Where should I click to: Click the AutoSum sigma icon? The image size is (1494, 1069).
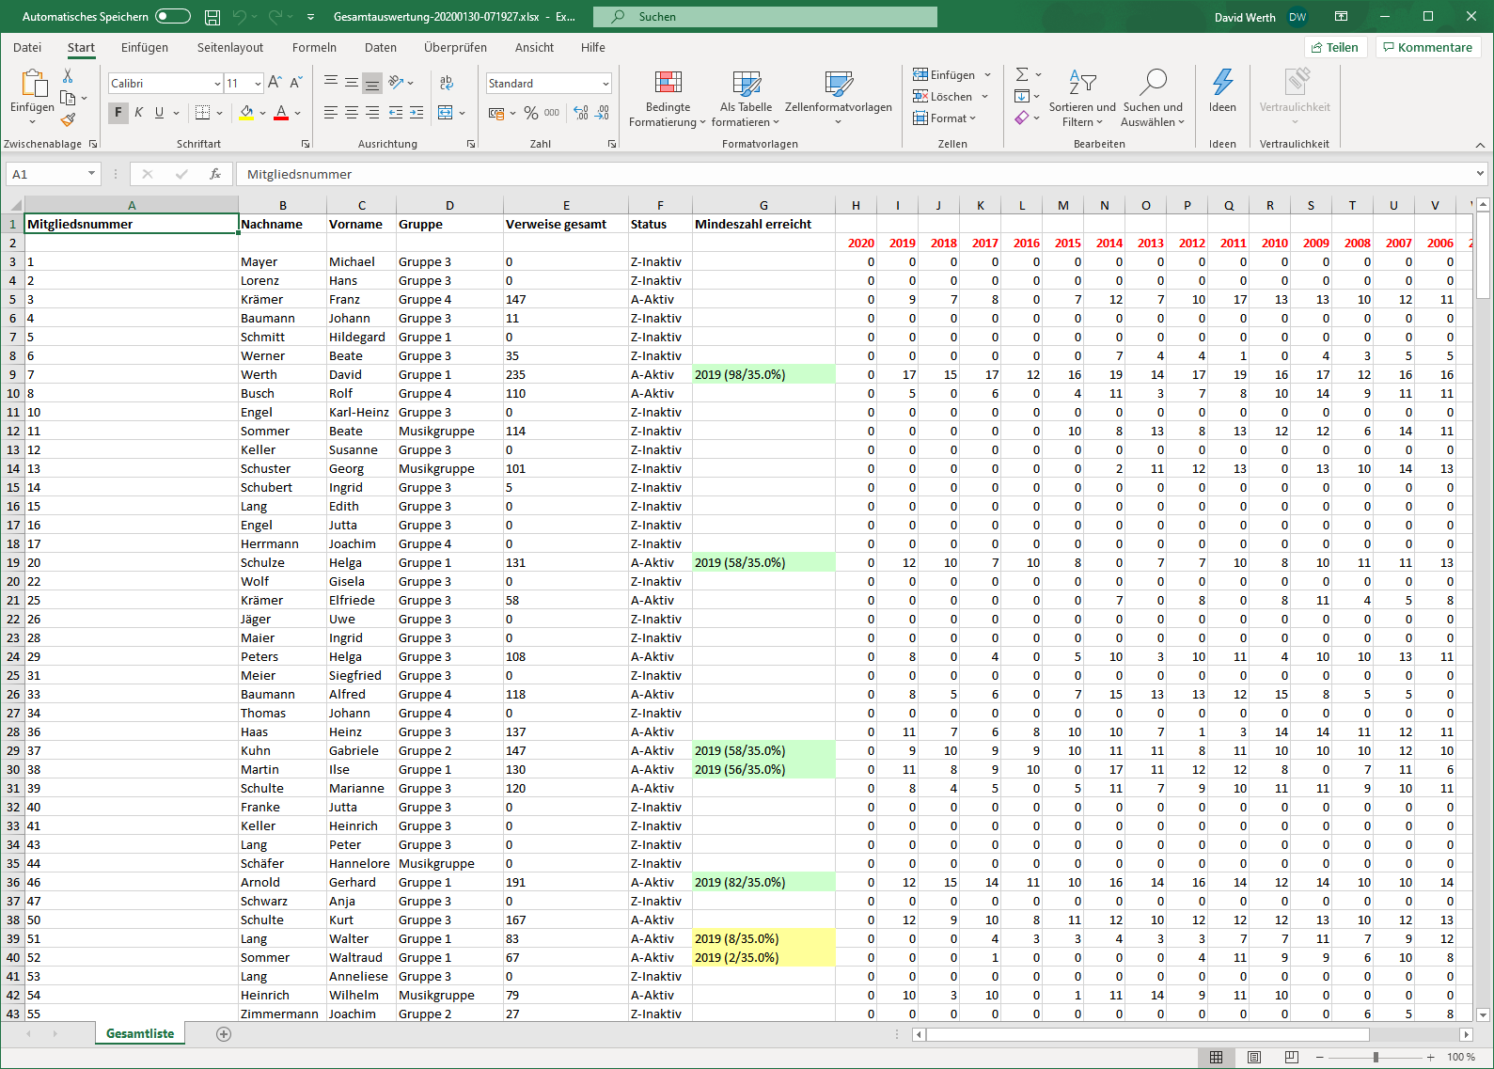1022,74
